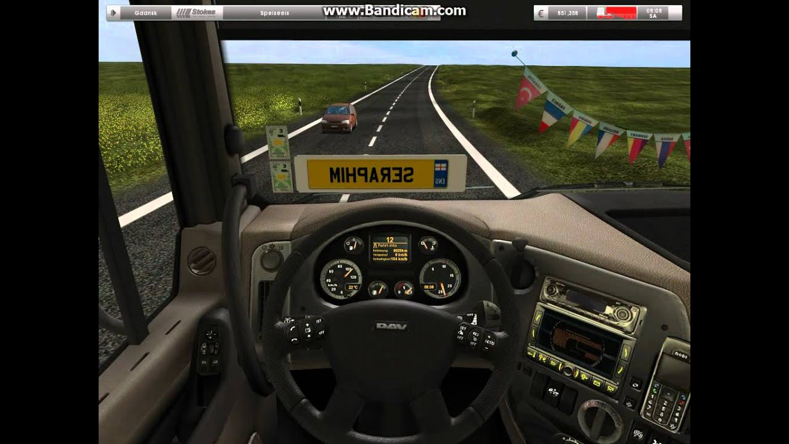Click the 08:08 clock inside the tachometer
The image size is (789, 444).
430,287
